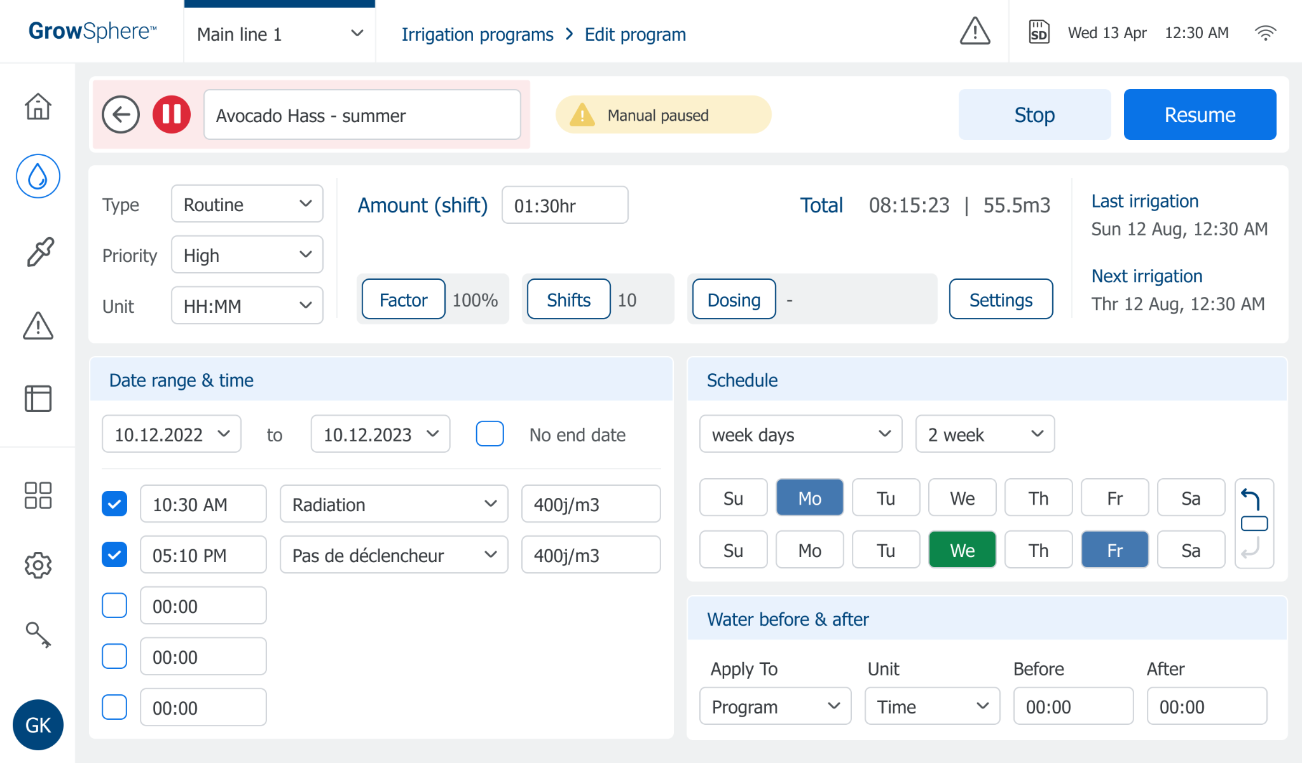Viewport: 1302px width, 763px height.
Task: Enable the third start time checkbox
Action: [x=114, y=605]
